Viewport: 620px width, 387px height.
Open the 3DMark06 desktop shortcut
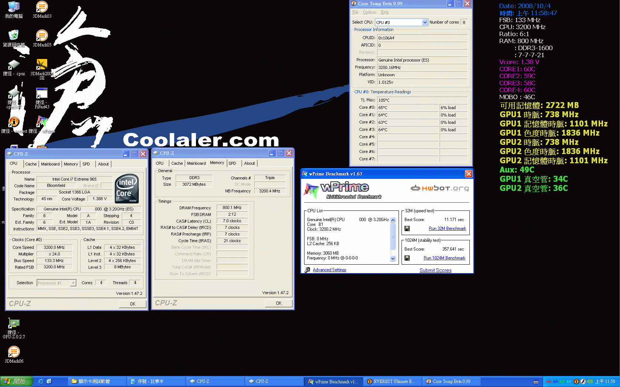[14, 354]
